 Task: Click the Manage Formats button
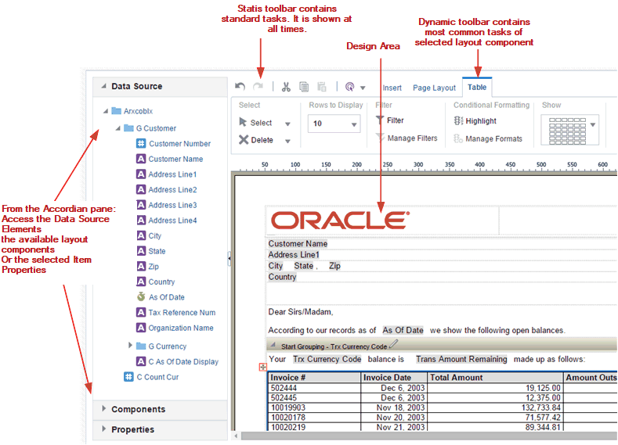(493, 139)
